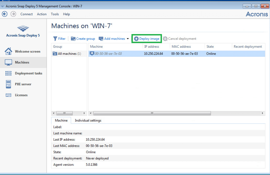Expand the Add machines dropdown arrow
Viewport: 270px width, 175px height.
pos(128,38)
